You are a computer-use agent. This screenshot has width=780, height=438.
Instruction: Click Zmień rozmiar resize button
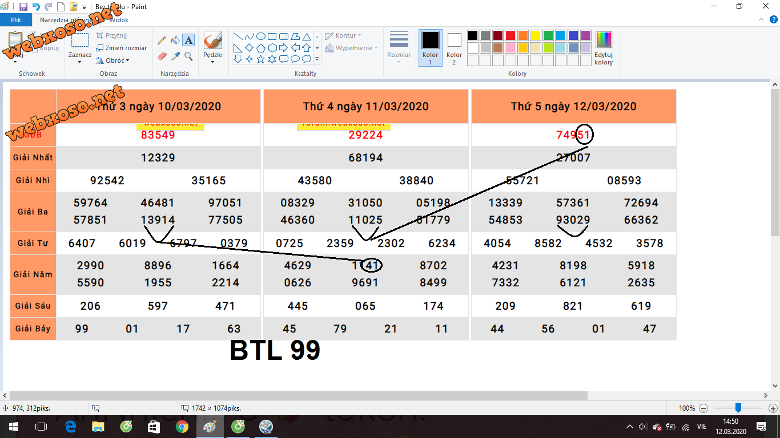[x=121, y=48]
